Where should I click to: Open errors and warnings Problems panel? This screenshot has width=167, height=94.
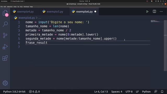pyautogui.click(x=34, y=92)
